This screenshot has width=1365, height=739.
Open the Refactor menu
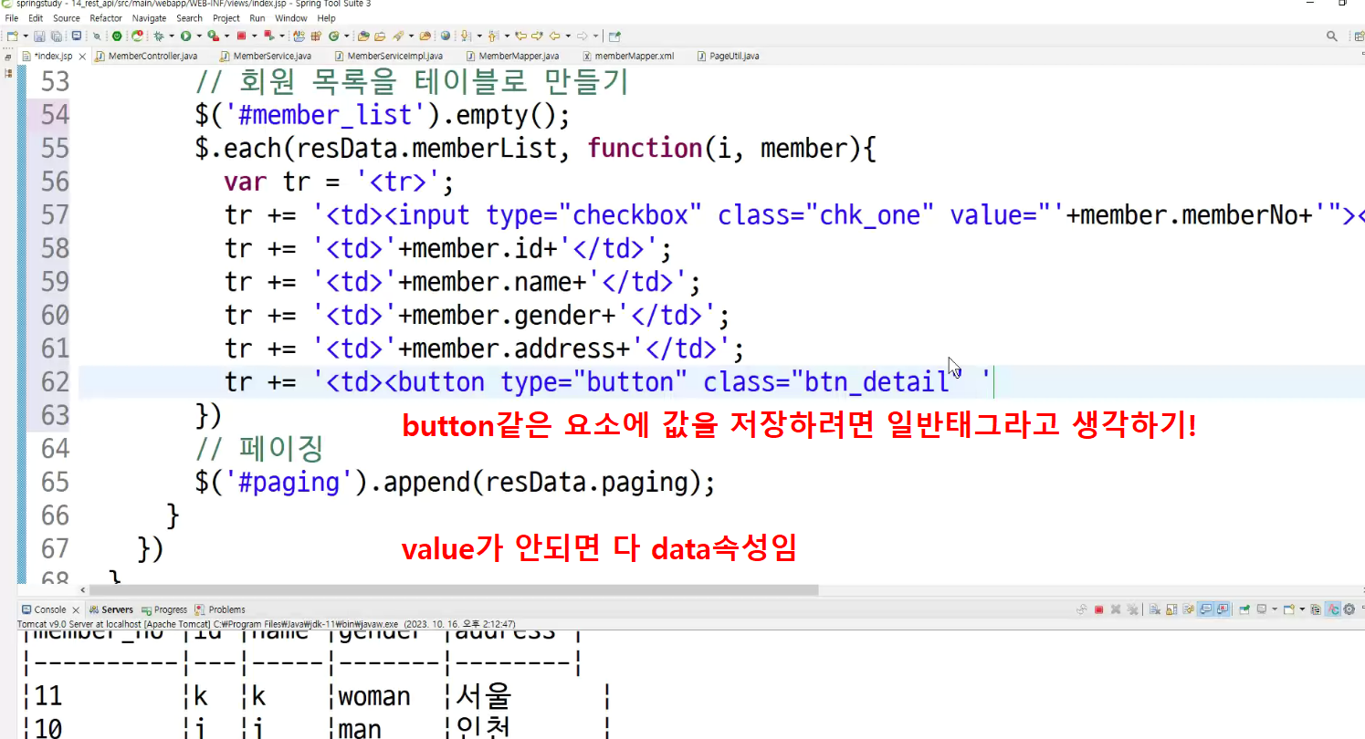(106, 18)
